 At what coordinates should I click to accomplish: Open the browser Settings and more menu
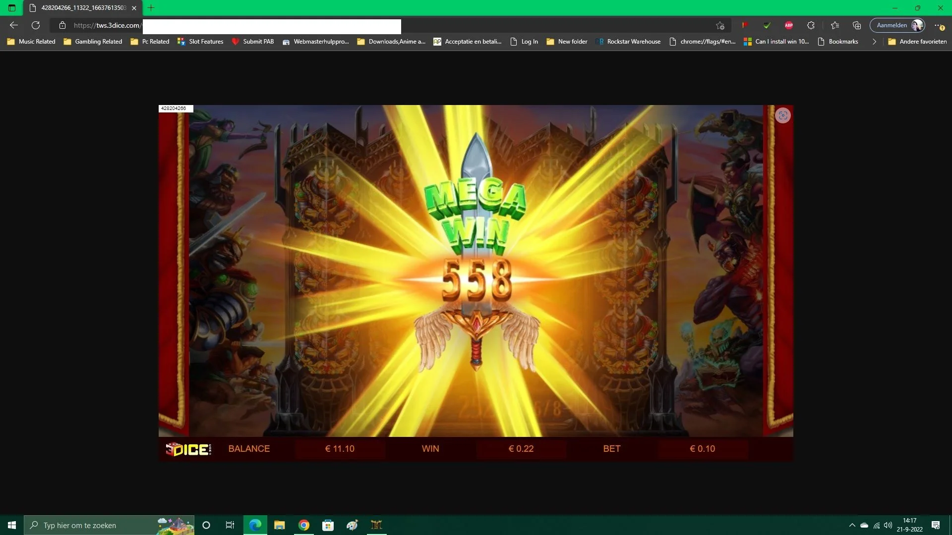[x=939, y=25]
